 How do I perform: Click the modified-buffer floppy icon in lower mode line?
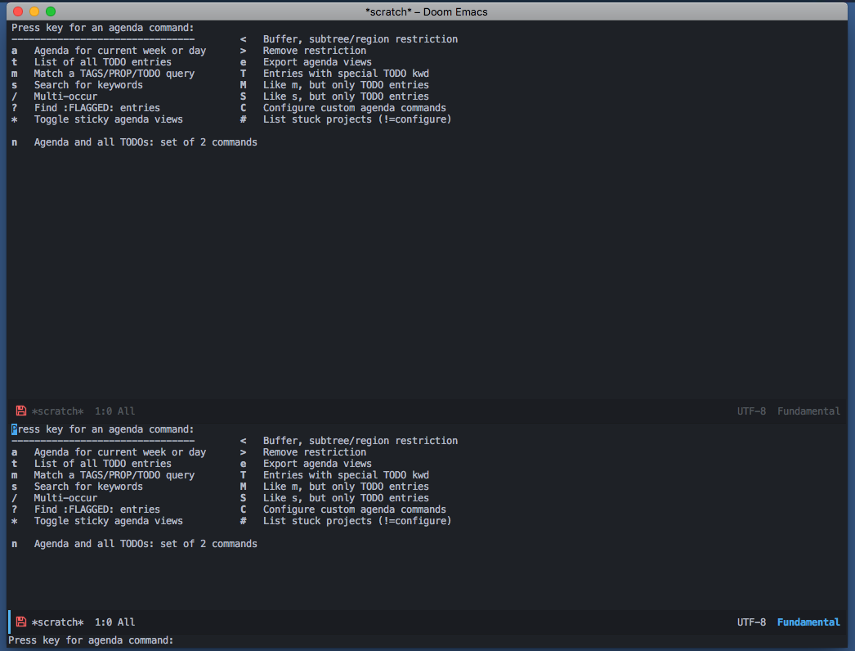[20, 622]
